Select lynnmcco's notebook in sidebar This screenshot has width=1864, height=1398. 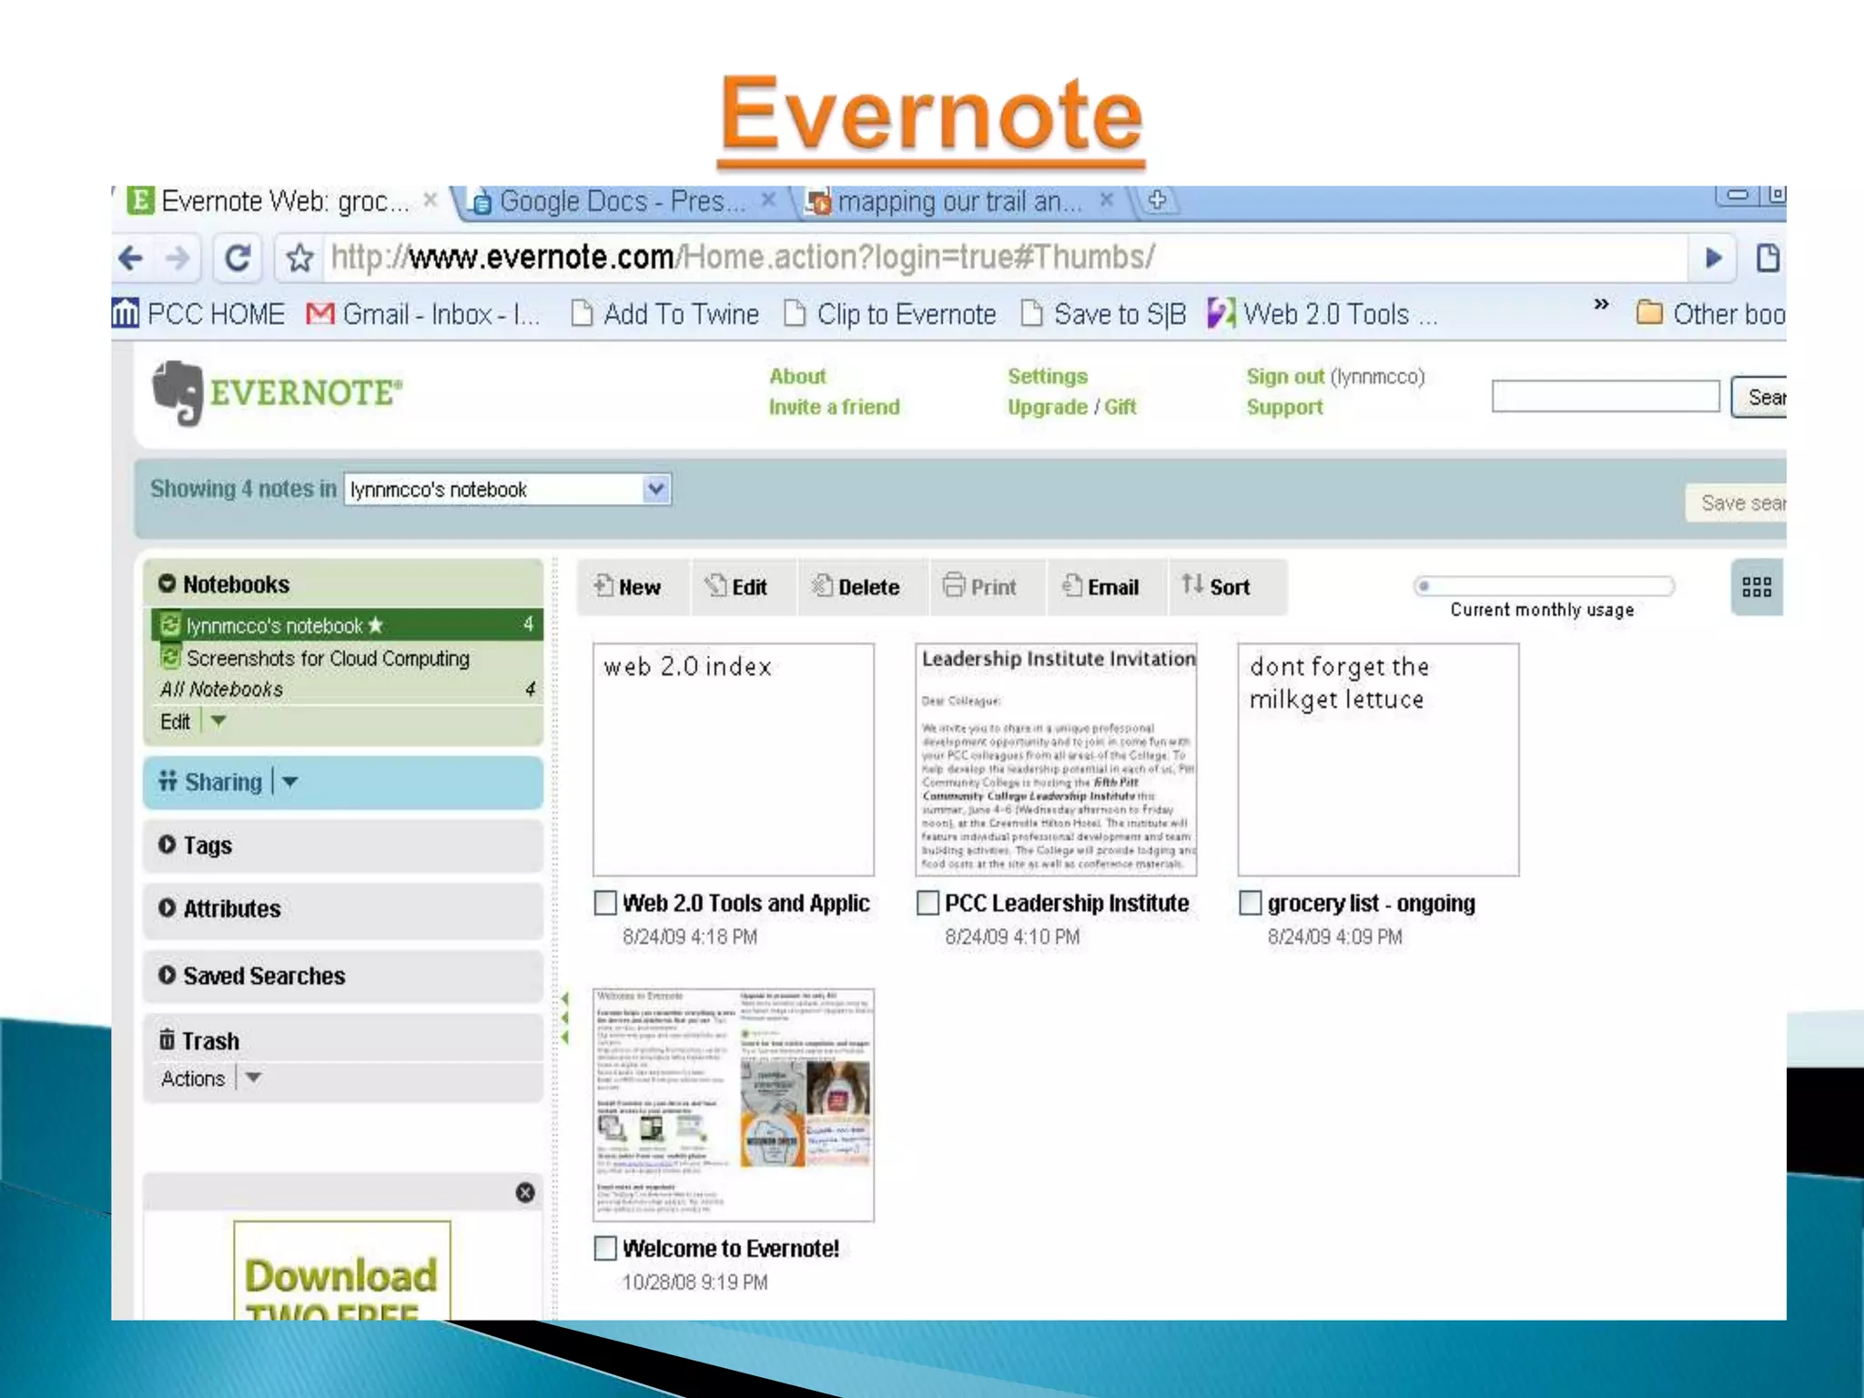coord(347,625)
